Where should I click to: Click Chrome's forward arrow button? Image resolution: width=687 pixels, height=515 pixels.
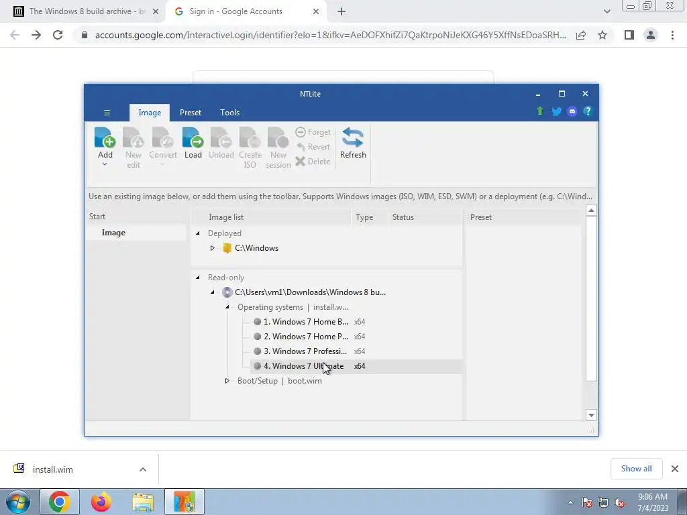click(36, 35)
